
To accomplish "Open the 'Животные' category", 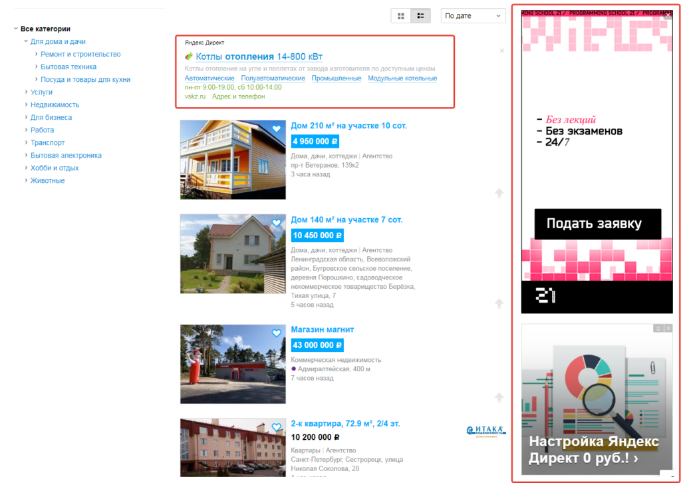I will click(x=47, y=180).
